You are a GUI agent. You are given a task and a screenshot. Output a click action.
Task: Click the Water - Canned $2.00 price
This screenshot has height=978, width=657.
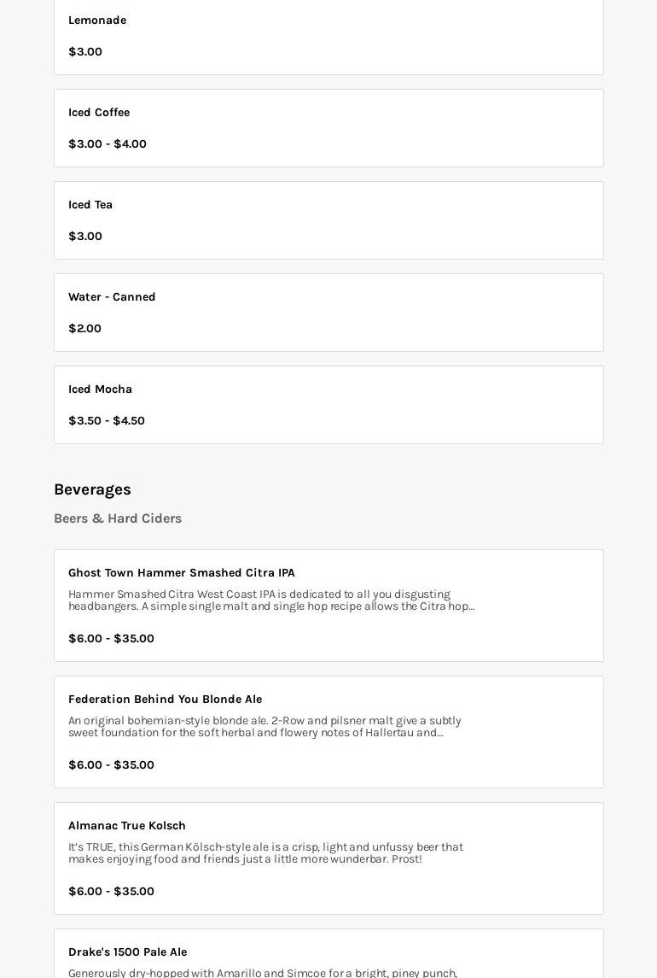84,329
